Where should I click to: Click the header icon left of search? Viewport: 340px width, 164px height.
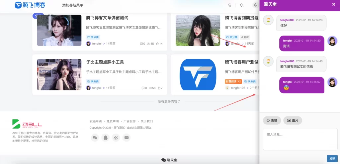[230, 5]
